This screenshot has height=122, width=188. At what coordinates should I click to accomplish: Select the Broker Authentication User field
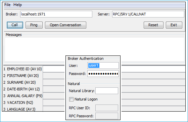[x=103, y=66]
